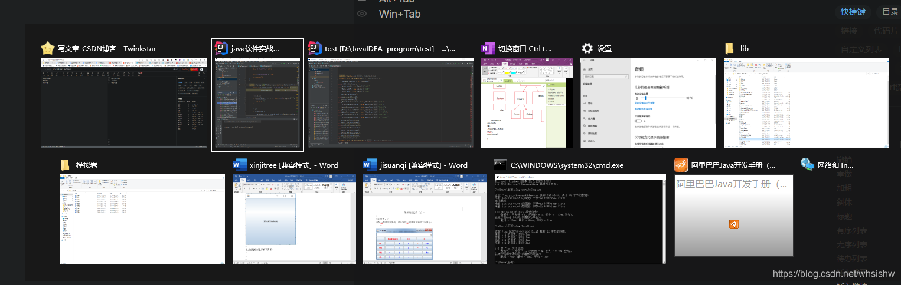Image resolution: width=901 pixels, height=285 pixels.
Task: Open the 'jisuanqi' Word document preview
Action: pos(425,219)
